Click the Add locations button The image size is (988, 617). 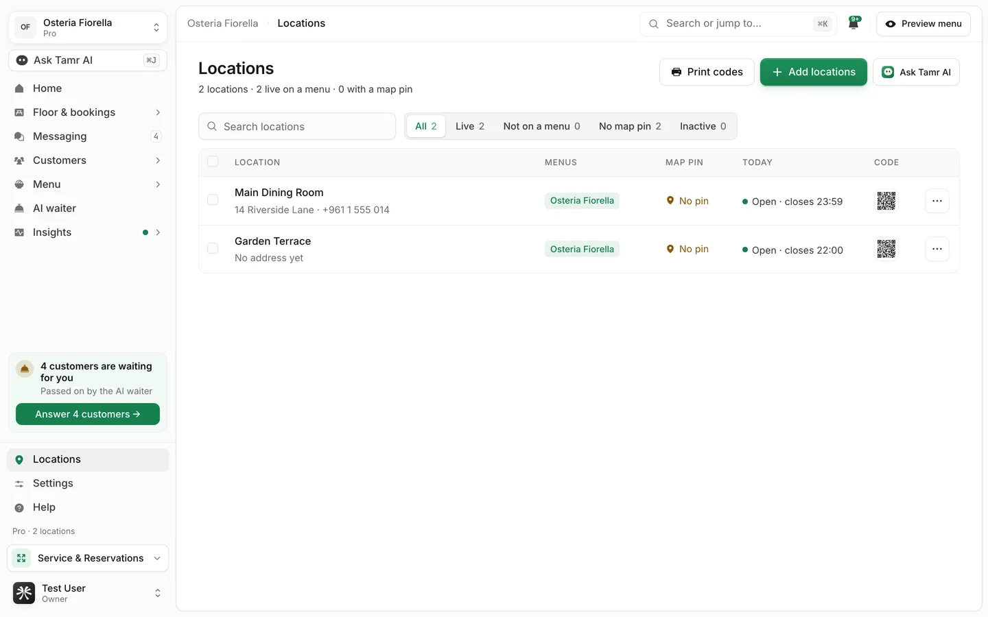pos(814,72)
